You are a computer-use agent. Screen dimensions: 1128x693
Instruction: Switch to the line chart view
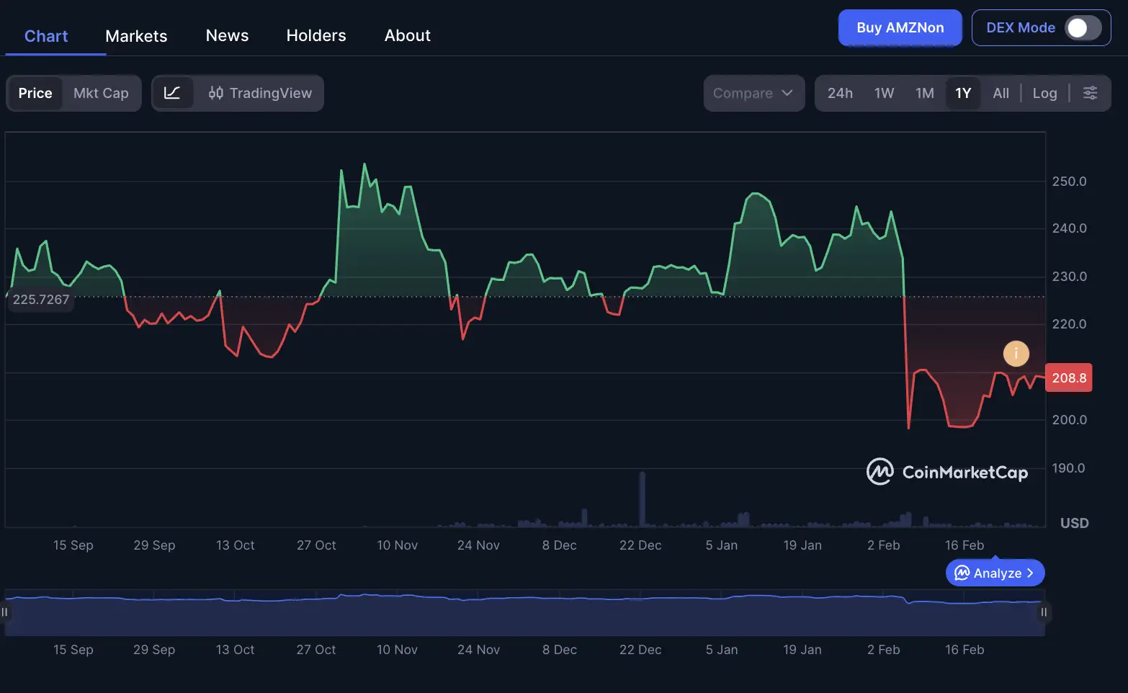coord(174,93)
